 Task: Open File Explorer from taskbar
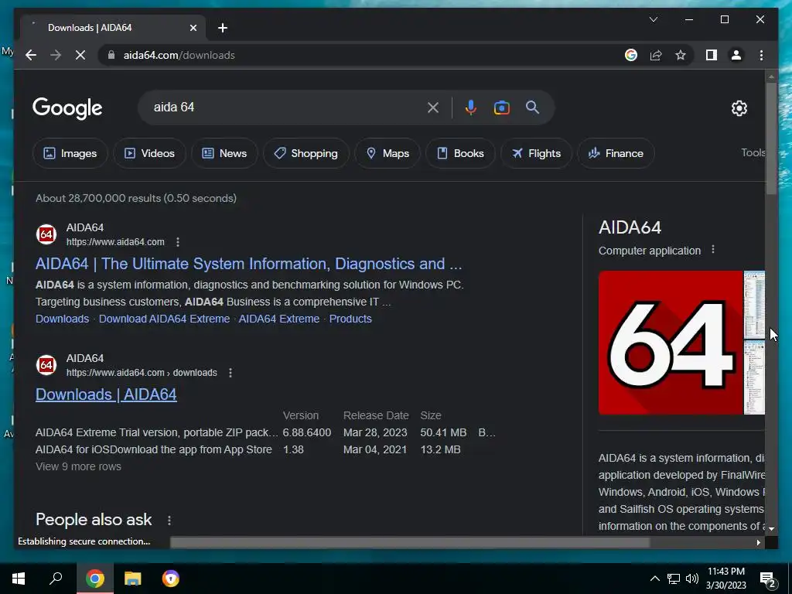[133, 579]
